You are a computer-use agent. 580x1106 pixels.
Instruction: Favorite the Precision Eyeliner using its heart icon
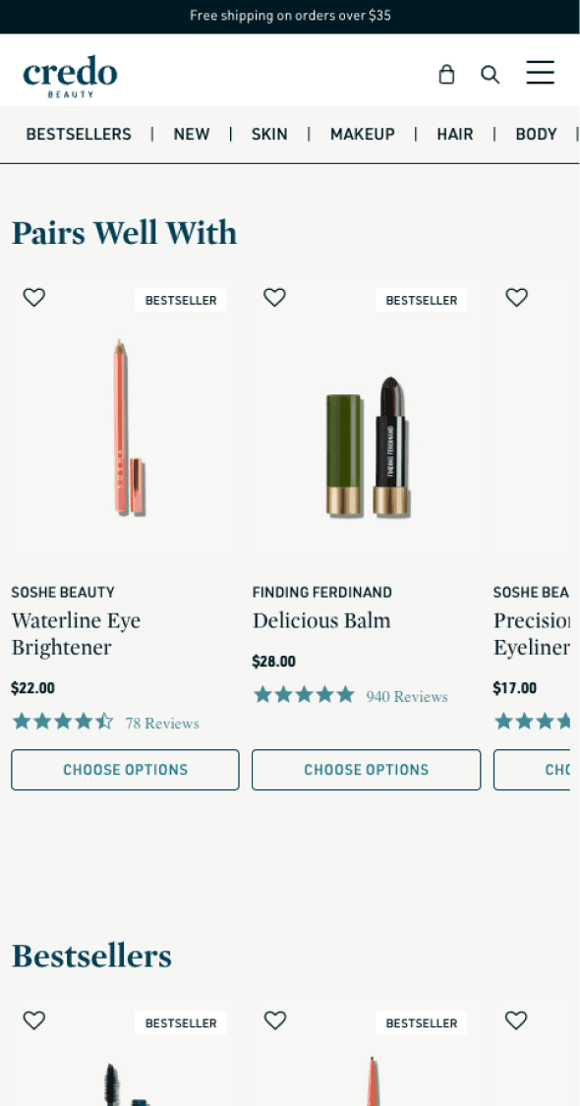pyautogui.click(x=516, y=297)
